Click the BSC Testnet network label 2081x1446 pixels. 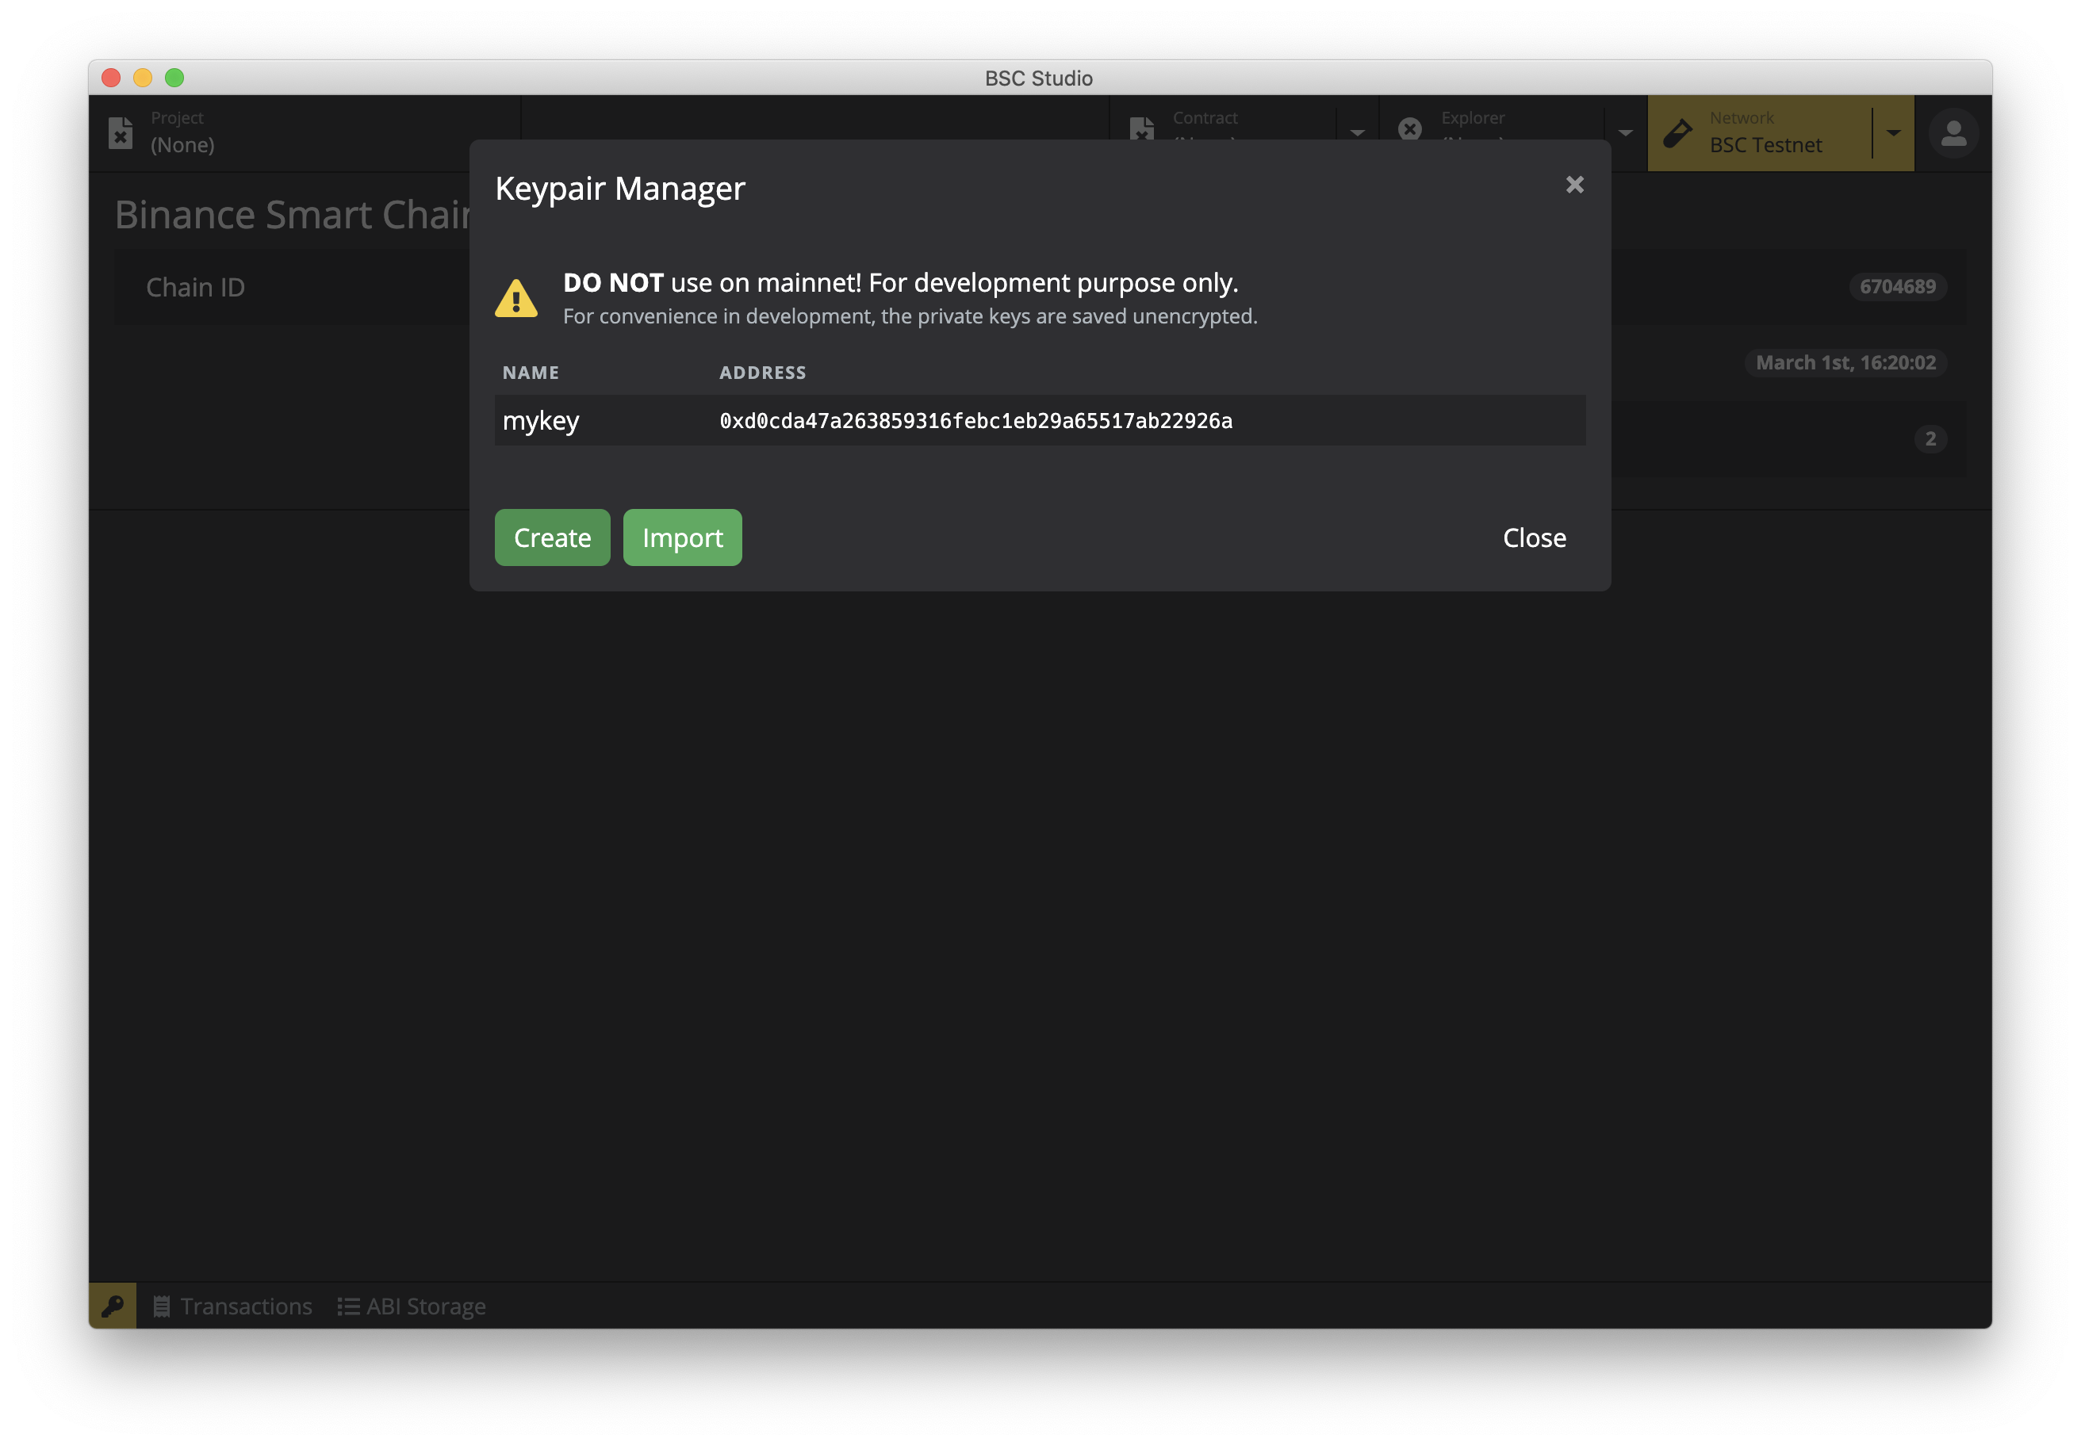(x=1765, y=145)
